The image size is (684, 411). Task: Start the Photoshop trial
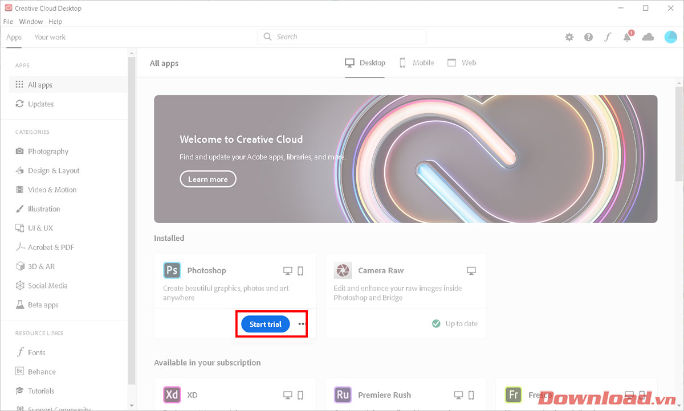click(x=266, y=324)
